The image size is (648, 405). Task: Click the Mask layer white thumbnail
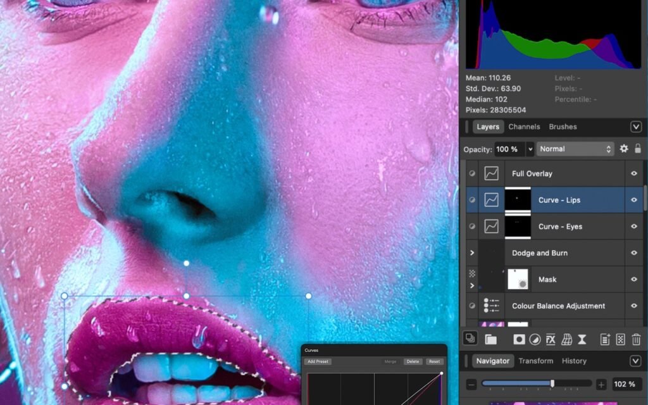(518, 279)
